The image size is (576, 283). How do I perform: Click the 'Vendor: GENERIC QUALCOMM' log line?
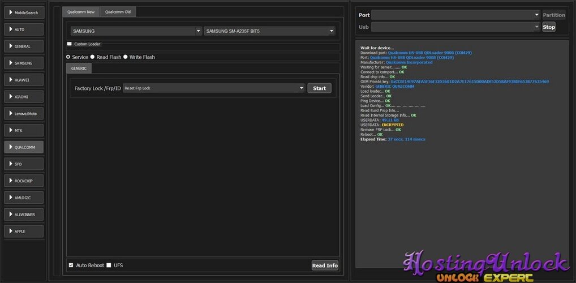pyautogui.click(x=387, y=87)
